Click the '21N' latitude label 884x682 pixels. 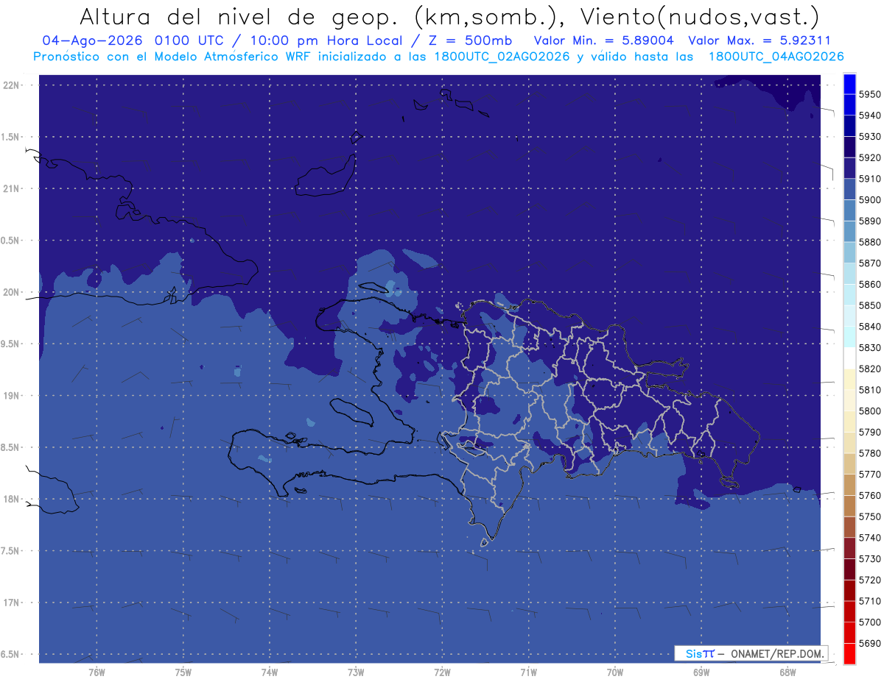[13, 188]
